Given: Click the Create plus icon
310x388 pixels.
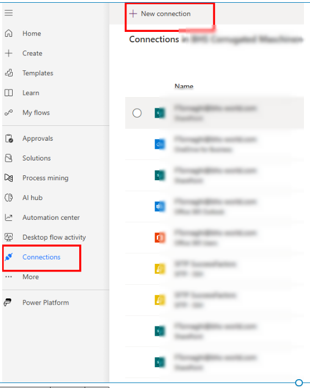Looking at the screenshot, I should pyautogui.click(x=9, y=53).
